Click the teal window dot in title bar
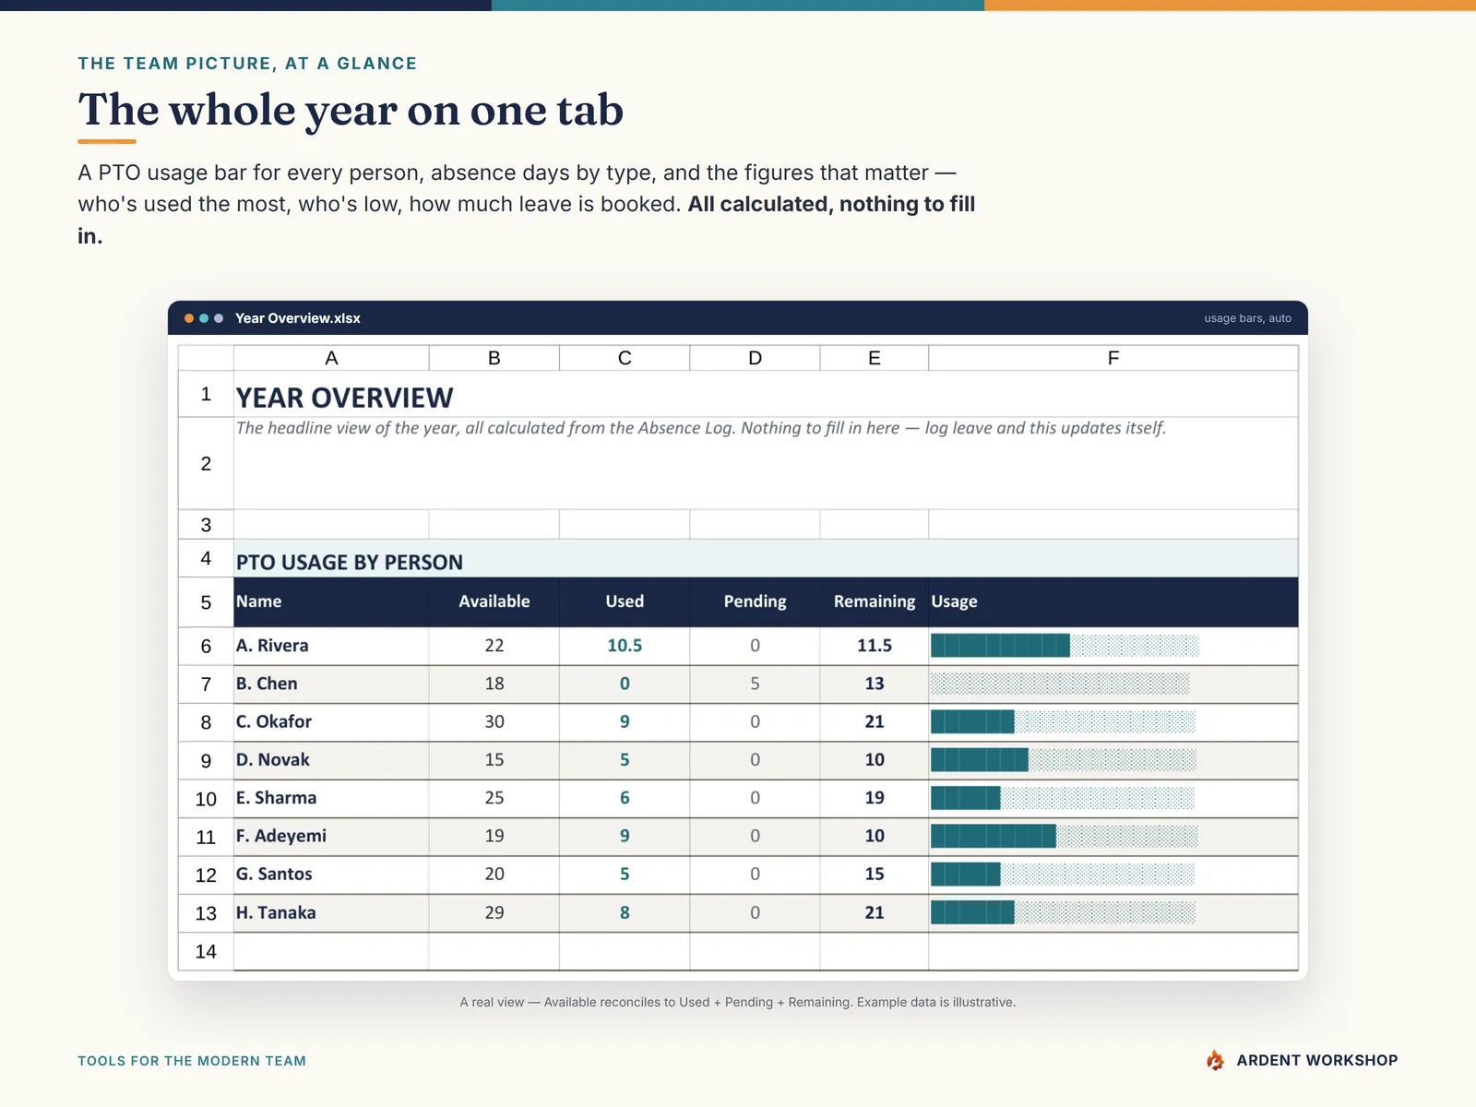The image size is (1476, 1107). click(x=204, y=318)
